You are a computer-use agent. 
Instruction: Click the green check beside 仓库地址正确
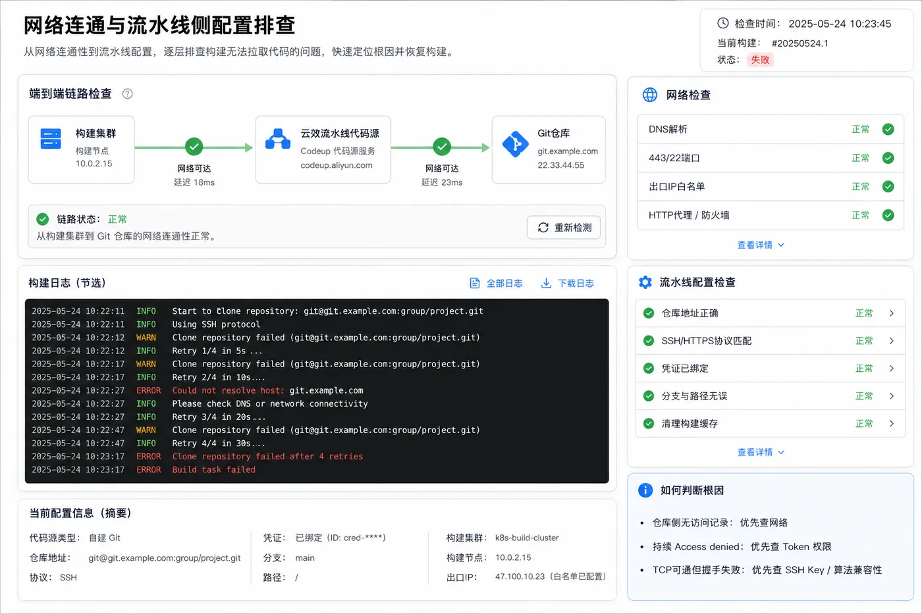[649, 313]
